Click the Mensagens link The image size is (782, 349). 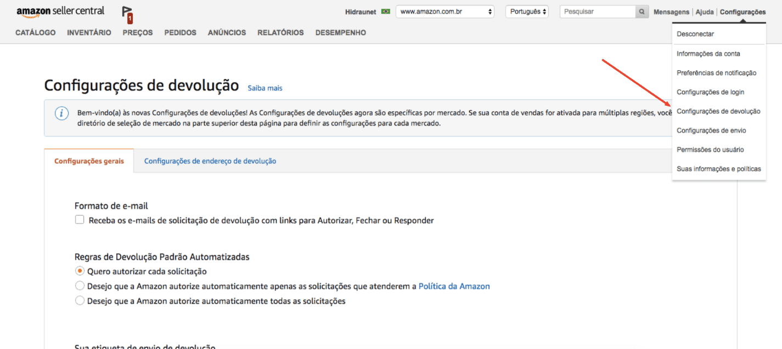[671, 12]
